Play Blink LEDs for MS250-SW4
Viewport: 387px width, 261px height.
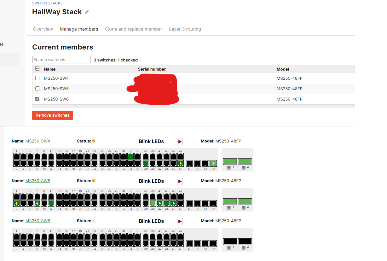(180, 142)
